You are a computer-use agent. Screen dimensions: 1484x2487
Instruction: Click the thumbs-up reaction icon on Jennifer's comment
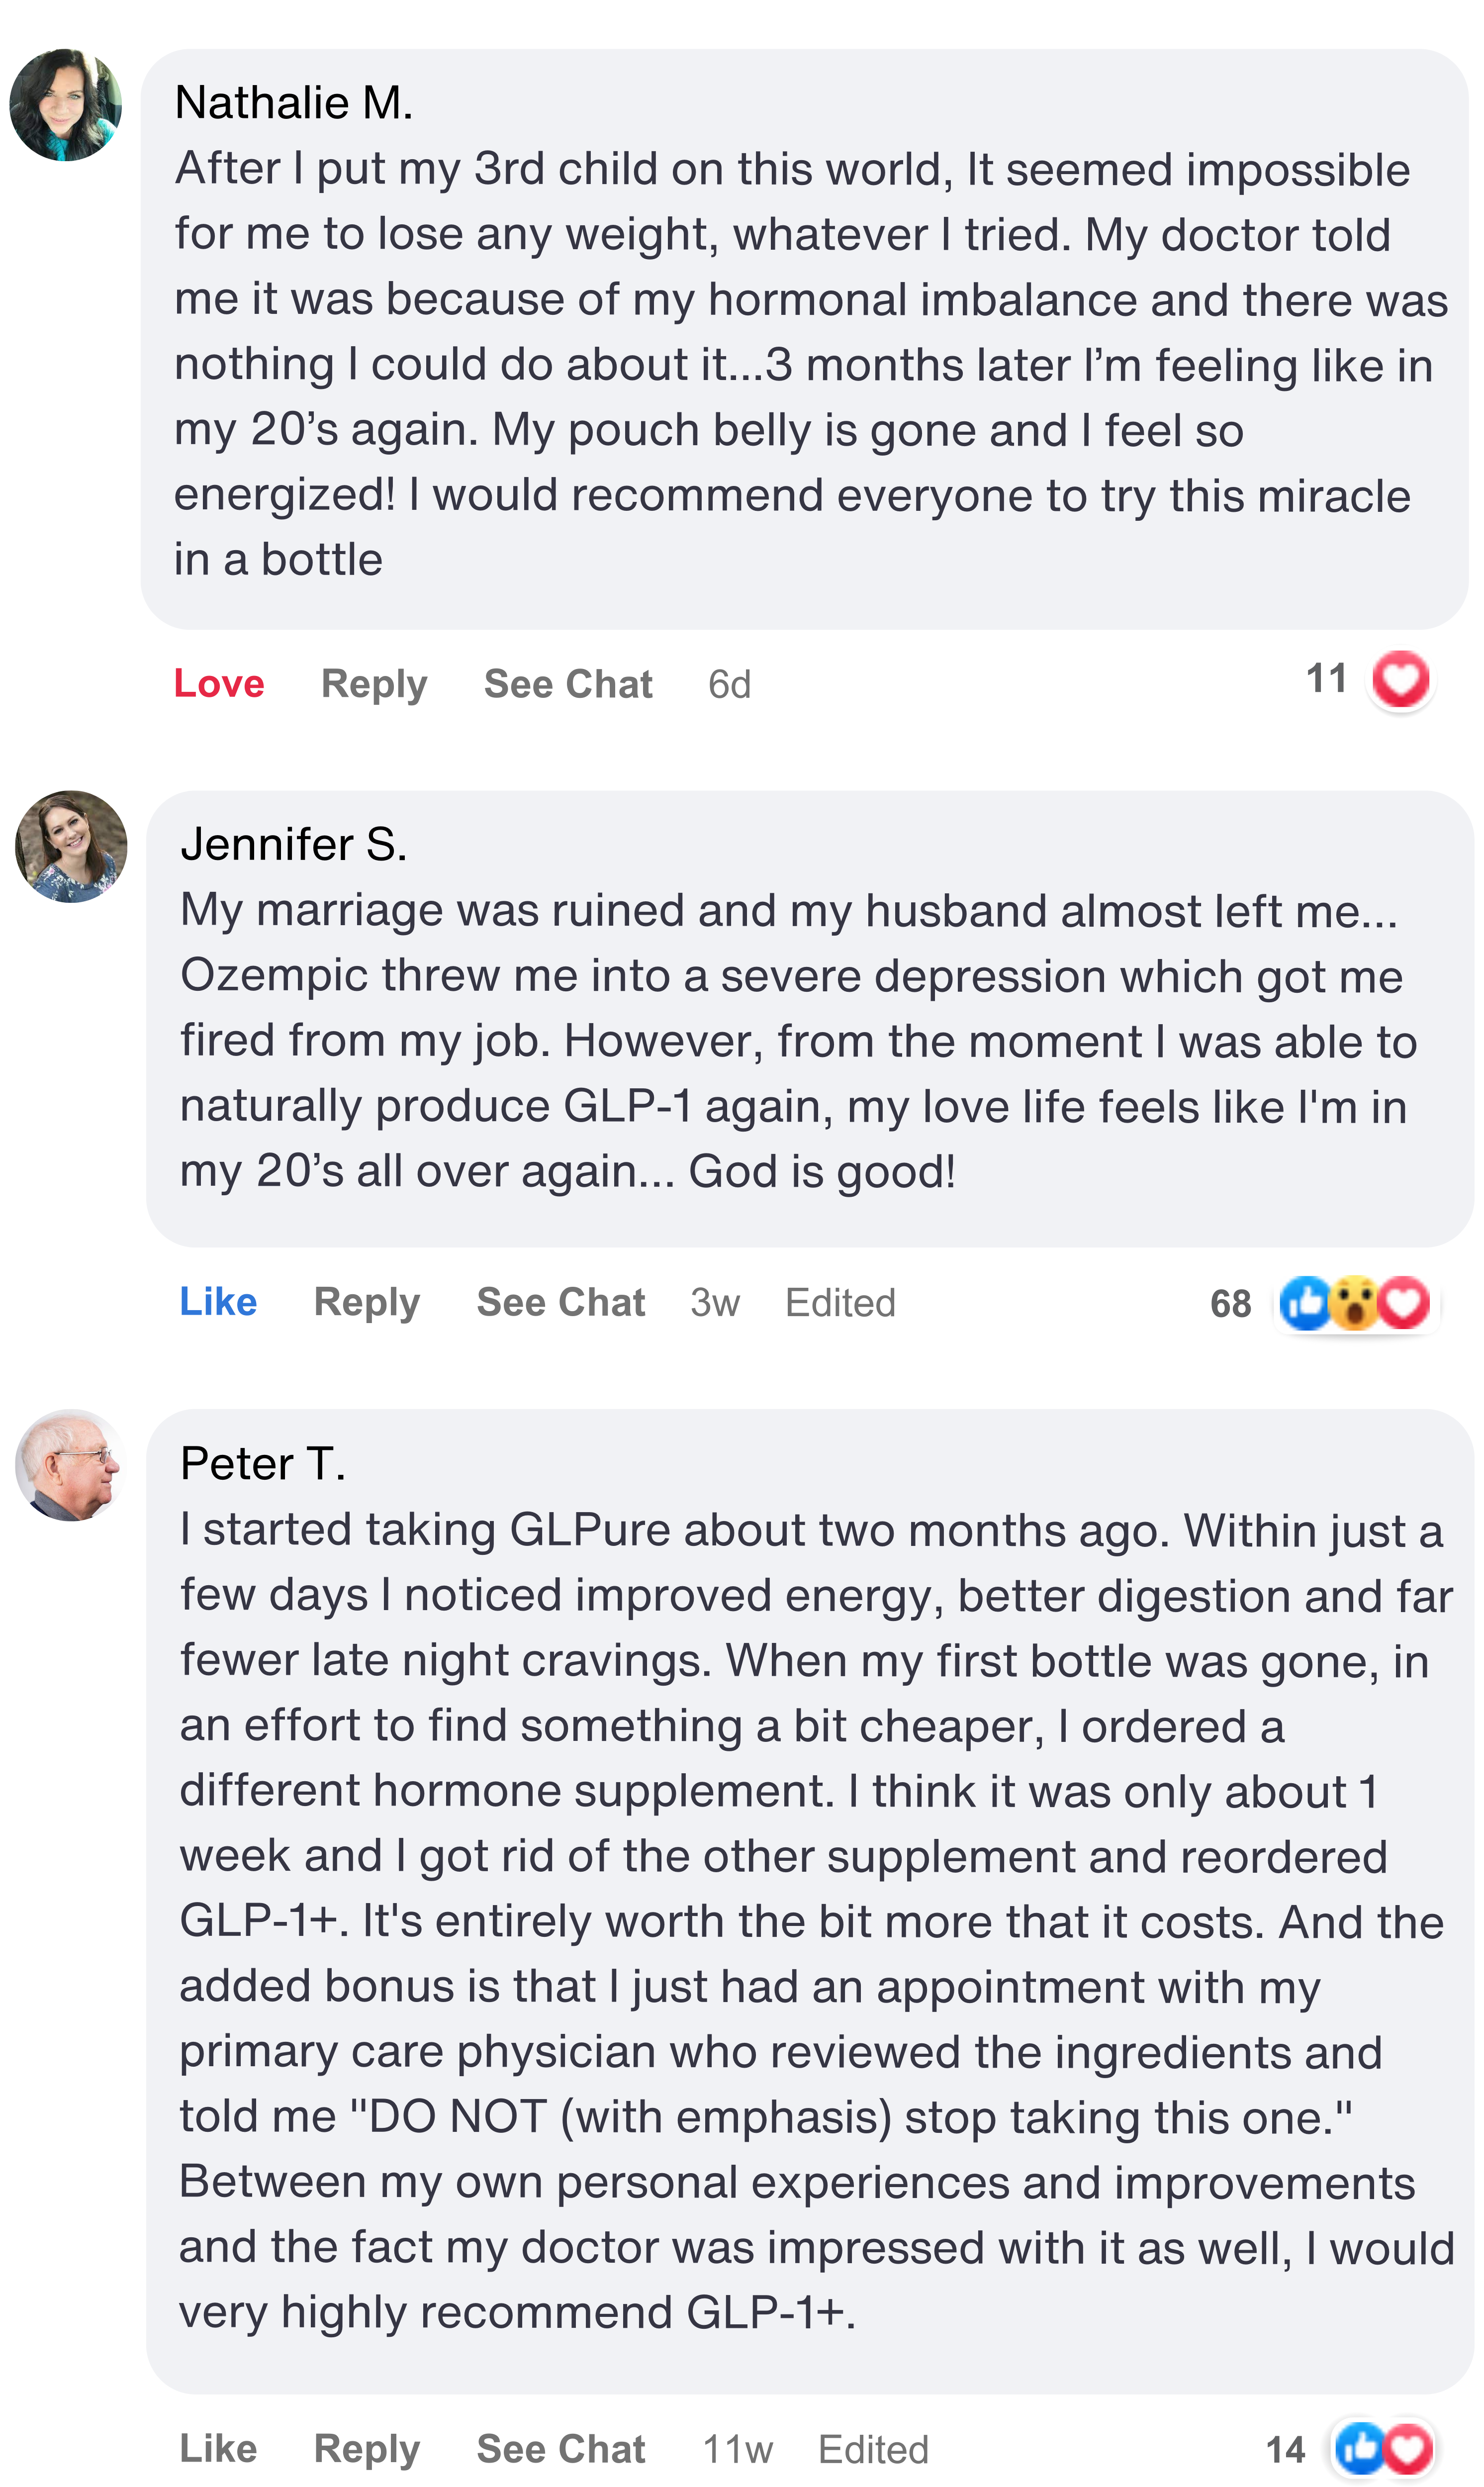point(1306,1303)
